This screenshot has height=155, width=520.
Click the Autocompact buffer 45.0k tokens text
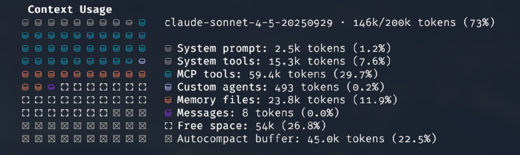(x=306, y=139)
